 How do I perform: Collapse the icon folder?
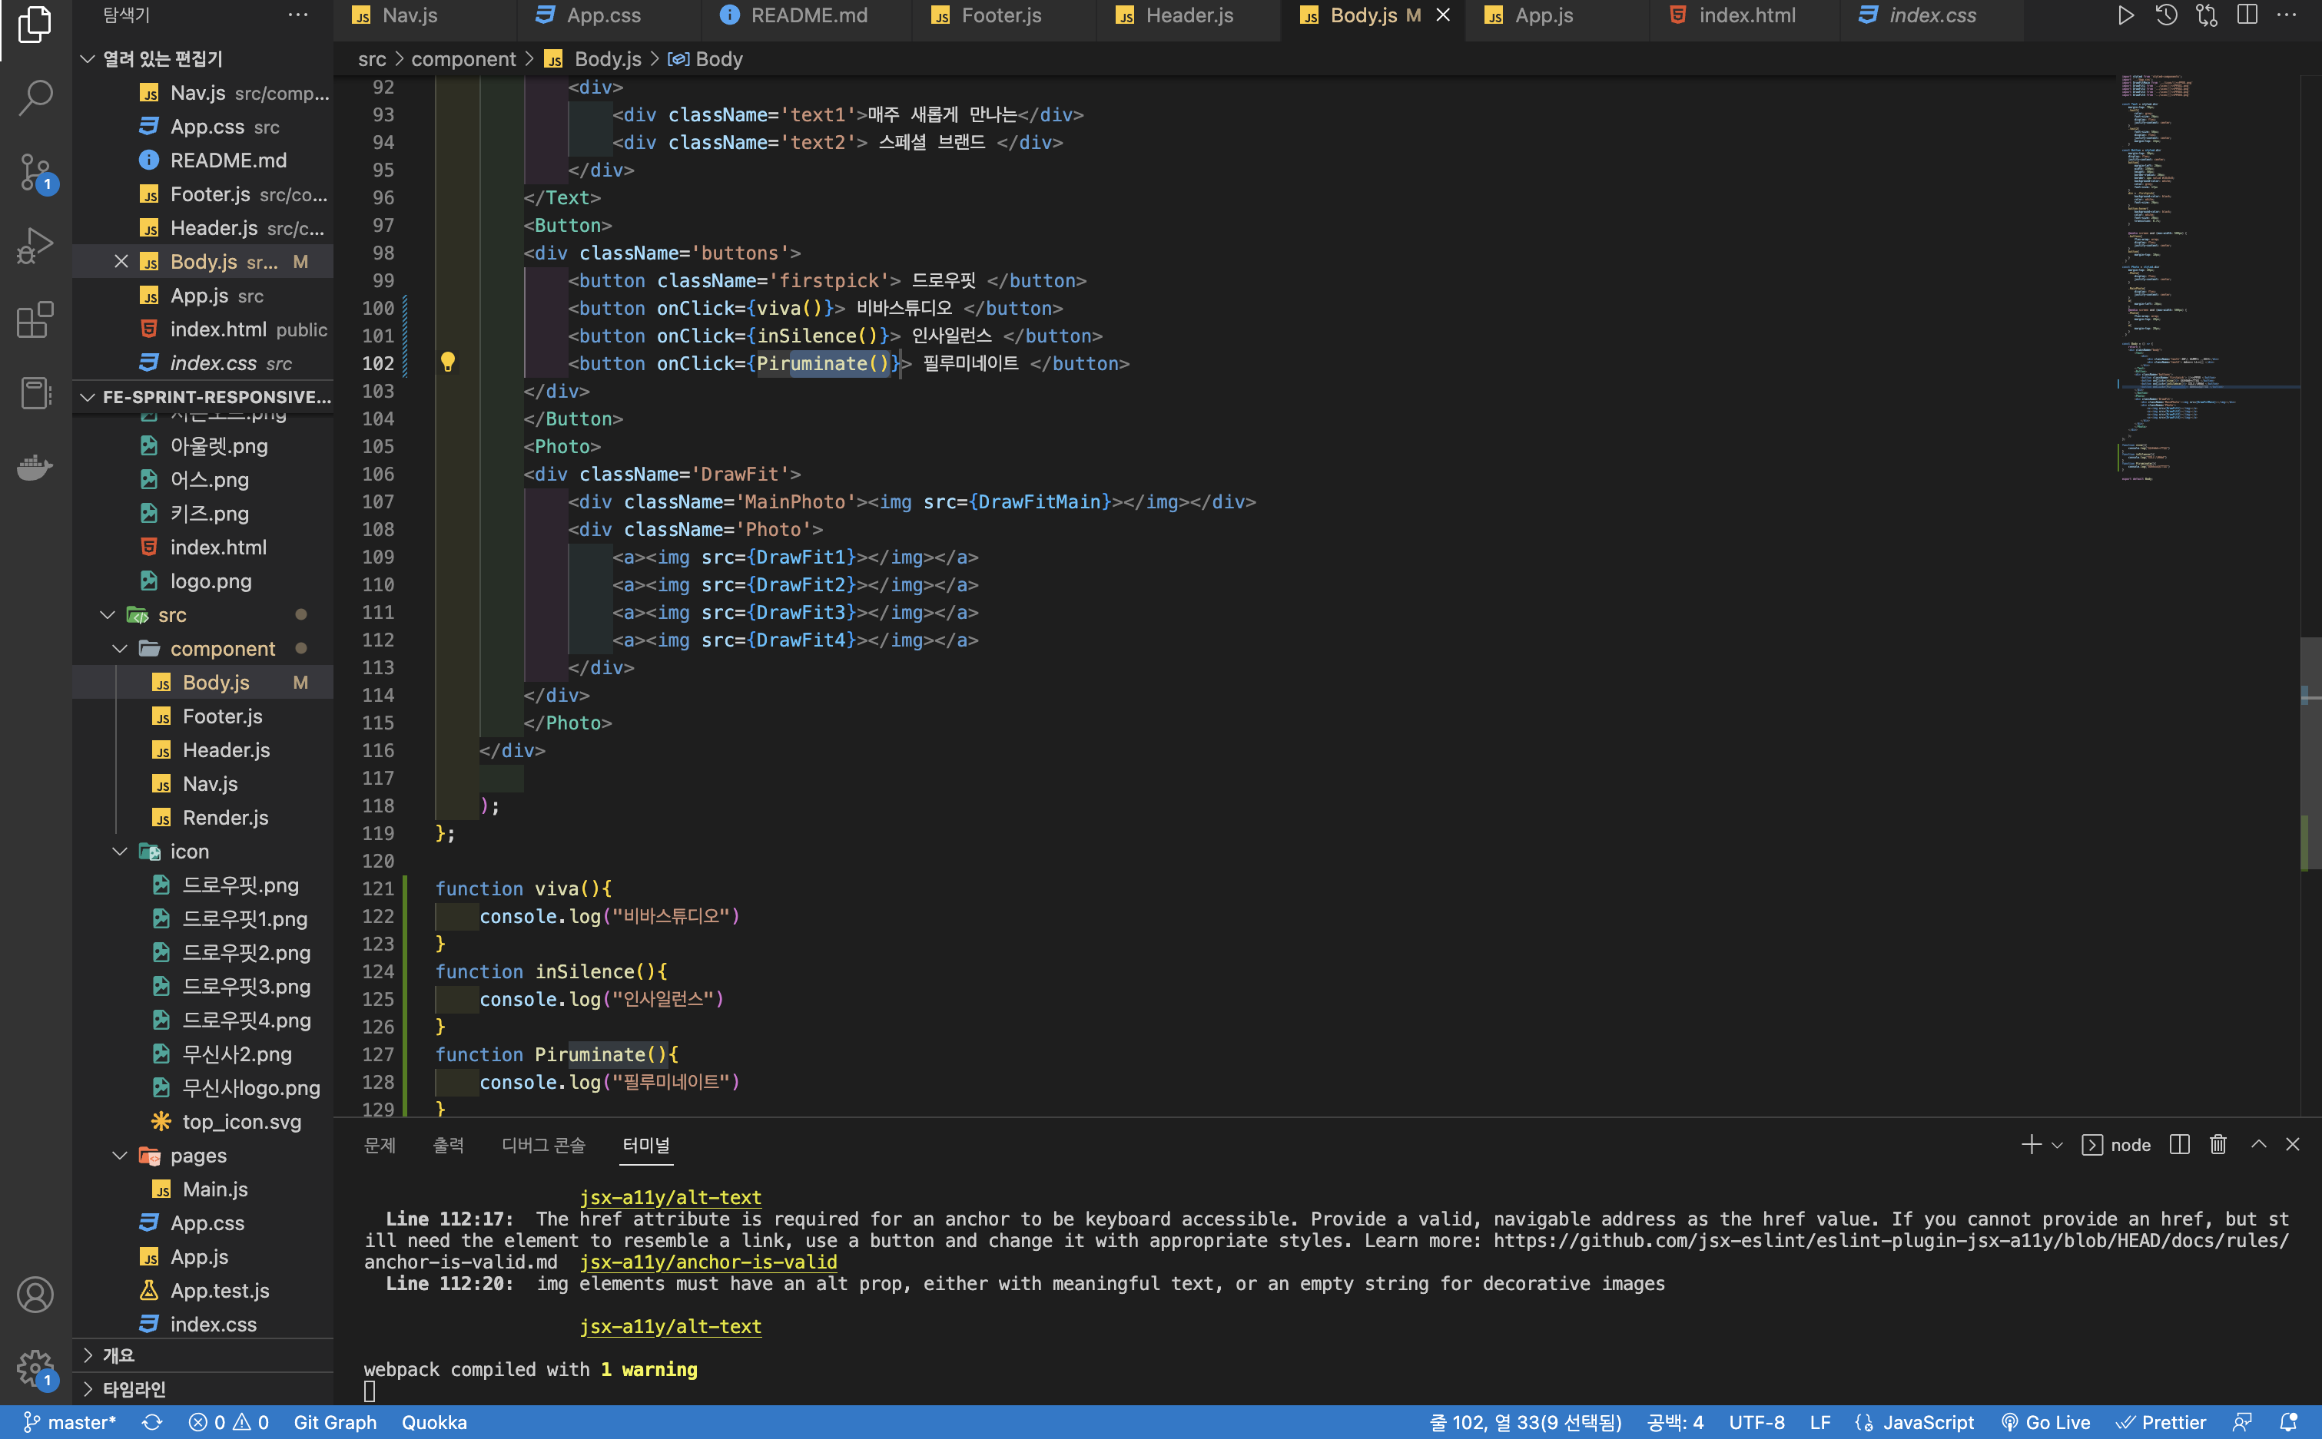[120, 852]
